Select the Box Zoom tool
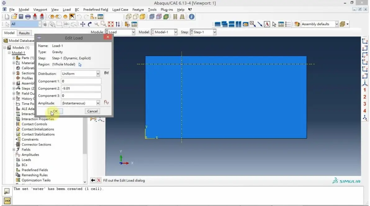This screenshot has width=370, height=206. pyautogui.click(x=103, y=24)
